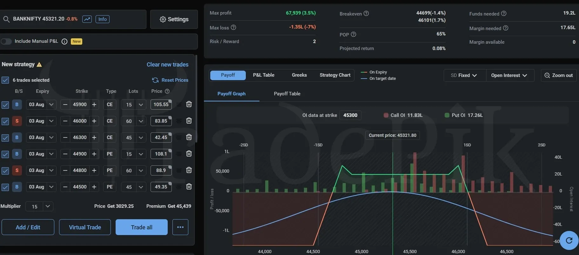Screen dimensions: 579x255
Task: Uncheck the 44500 PE trade checkbox
Action: click(5, 187)
